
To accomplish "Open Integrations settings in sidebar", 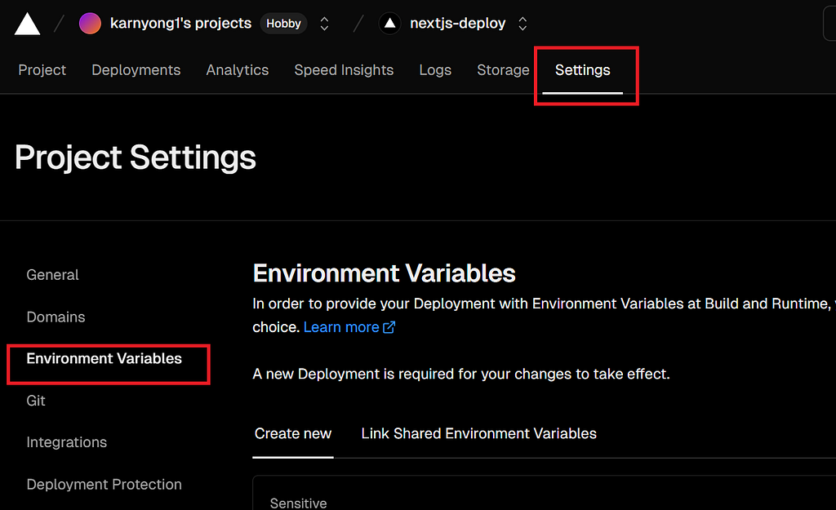I will (x=67, y=442).
